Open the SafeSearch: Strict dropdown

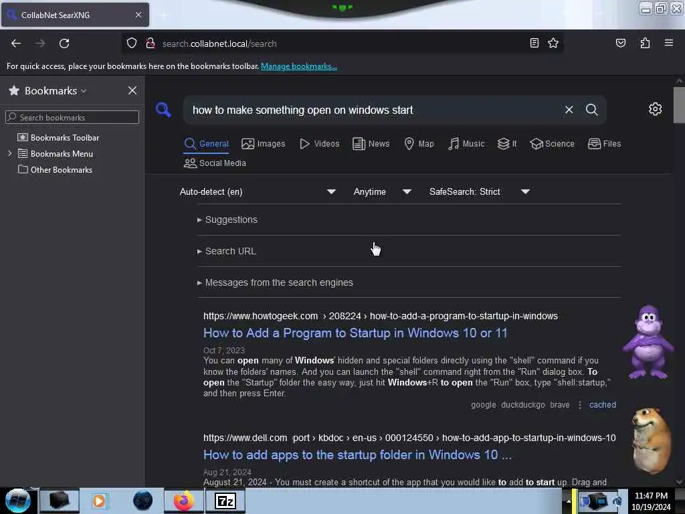(x=479, y=191)
